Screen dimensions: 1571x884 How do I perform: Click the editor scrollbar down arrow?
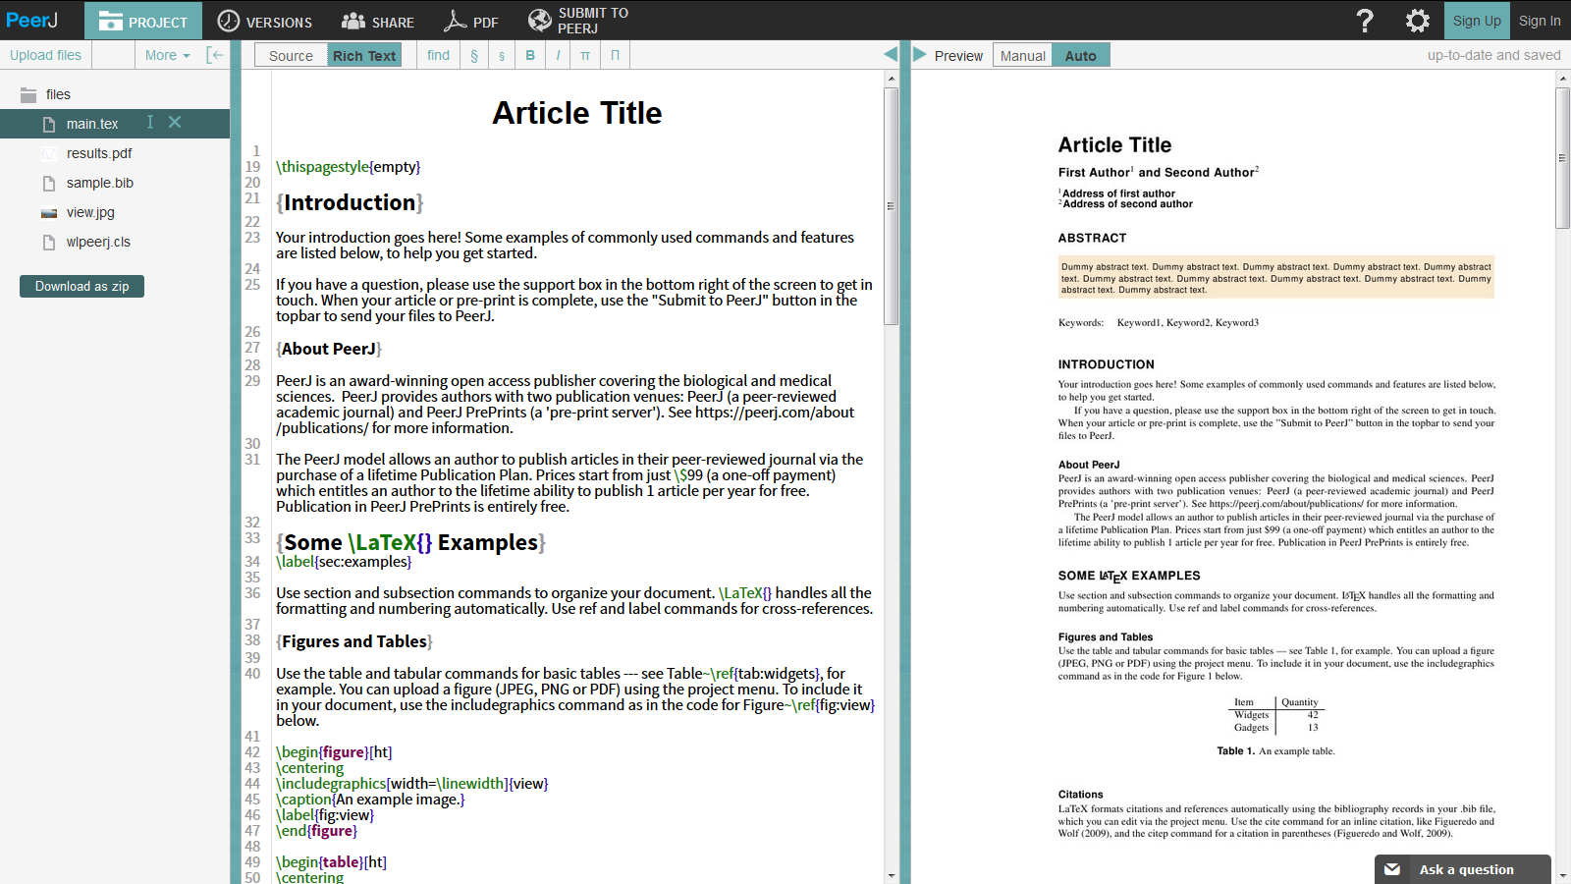(x=891, y=875)
